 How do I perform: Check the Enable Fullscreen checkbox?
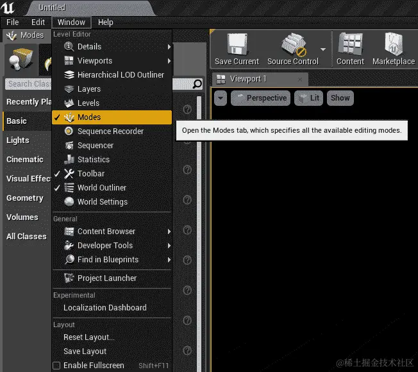click(x=56, y=366)
